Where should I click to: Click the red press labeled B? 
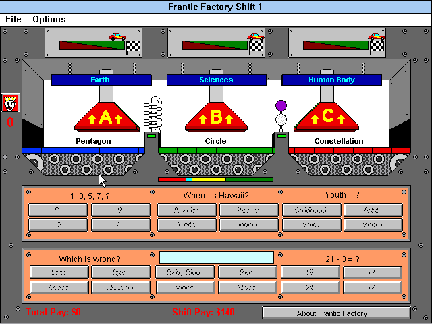click(216, 117)
